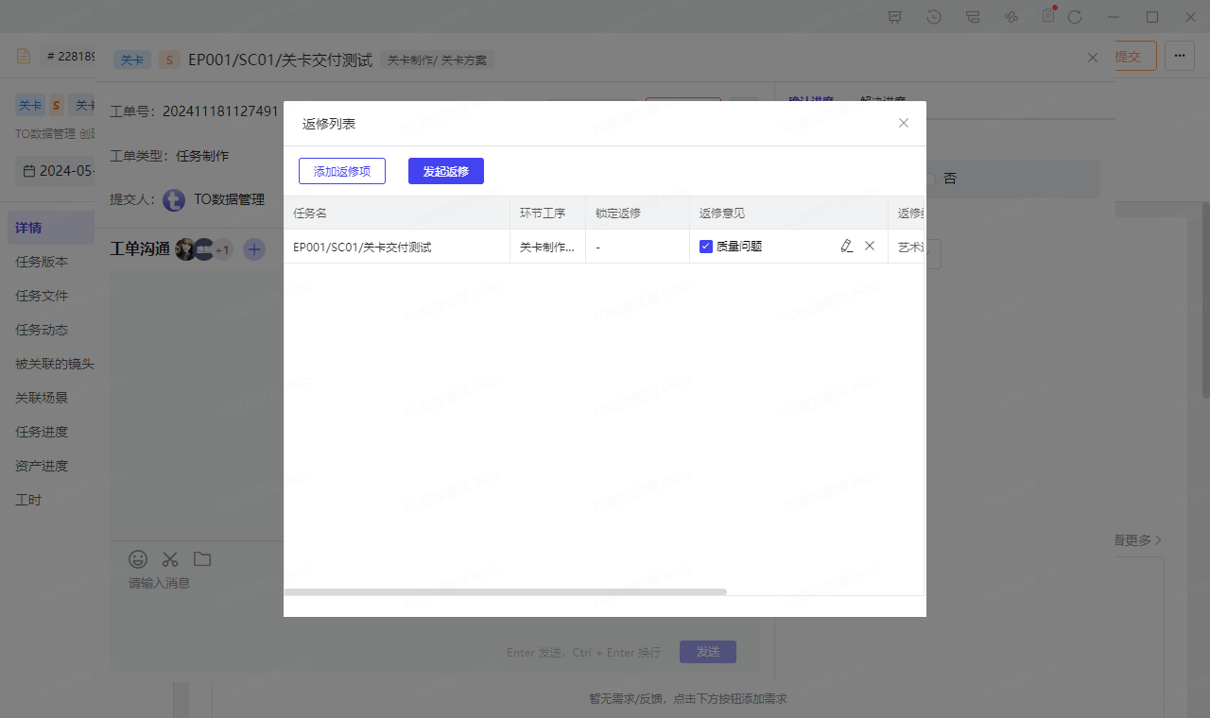Click the 添加返修项 button

coord(342,171)
